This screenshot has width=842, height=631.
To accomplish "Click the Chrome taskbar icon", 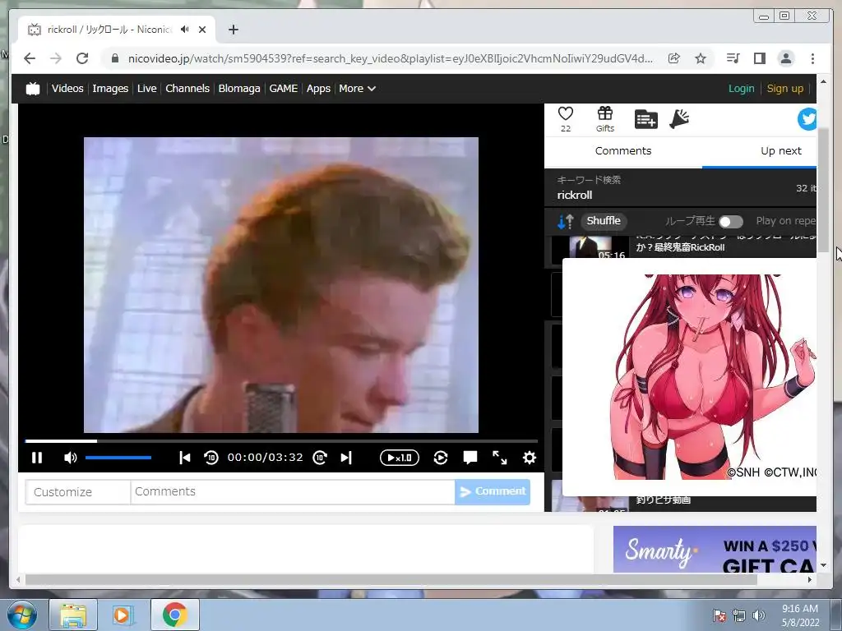I will pos(174,615).
